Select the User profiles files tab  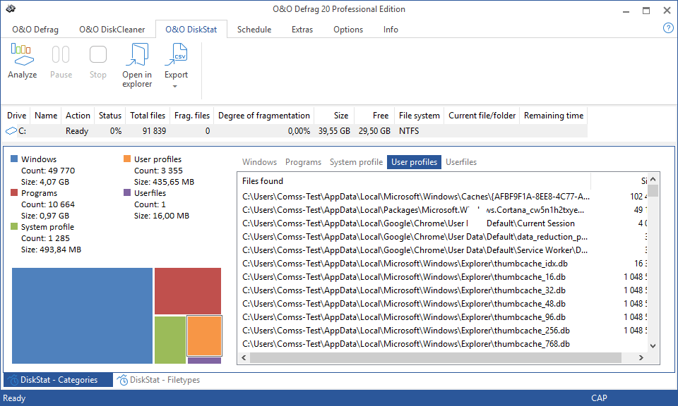(x=415, y=162)
